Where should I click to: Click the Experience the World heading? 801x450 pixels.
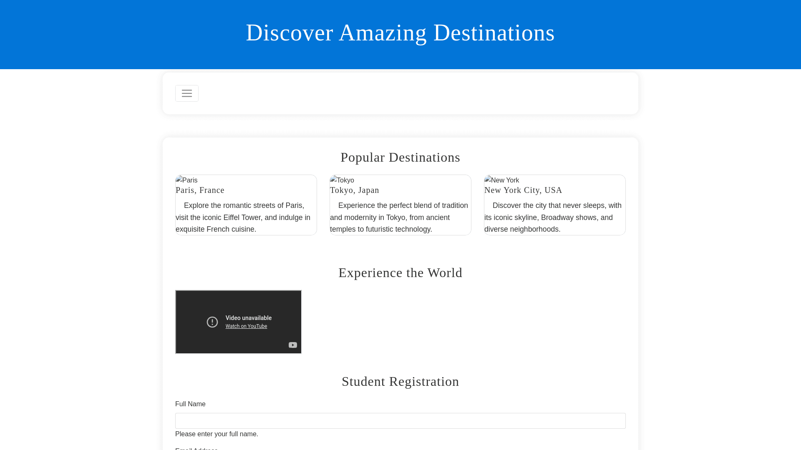(x=400, y=272)
